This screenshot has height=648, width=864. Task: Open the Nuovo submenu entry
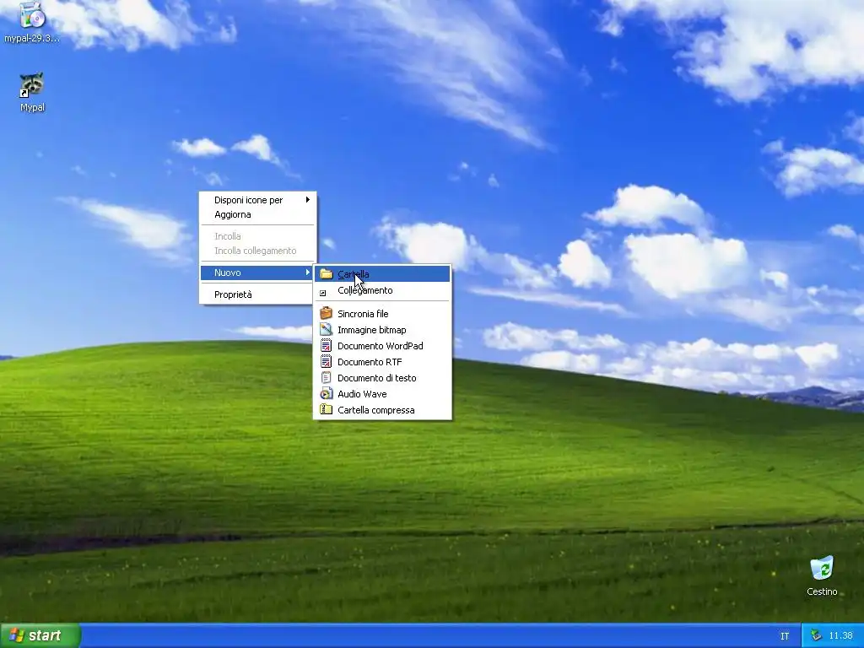[258, 273]
